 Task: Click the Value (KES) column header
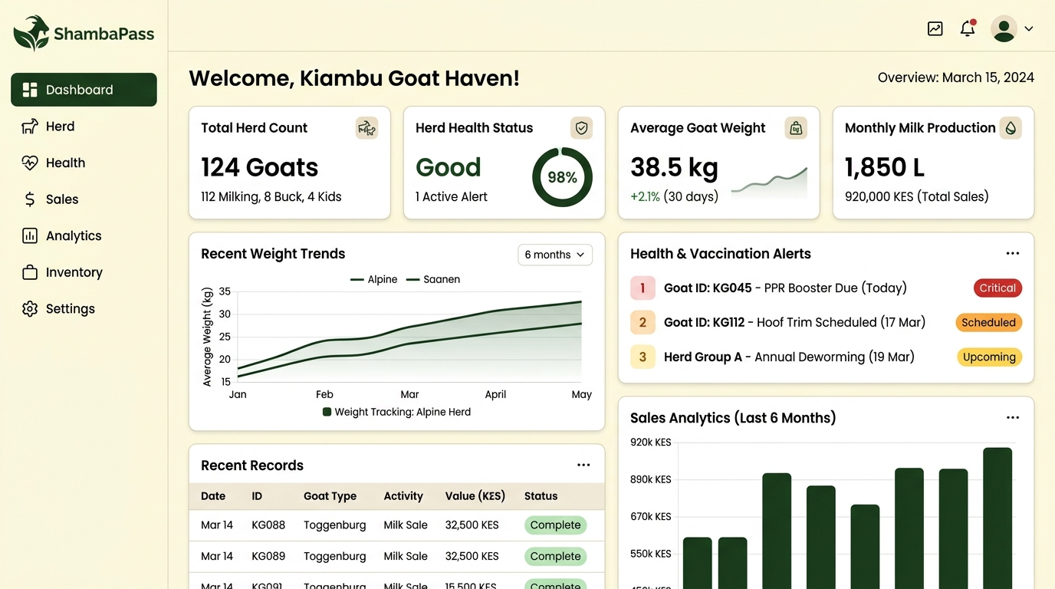(x=475, y=496)
